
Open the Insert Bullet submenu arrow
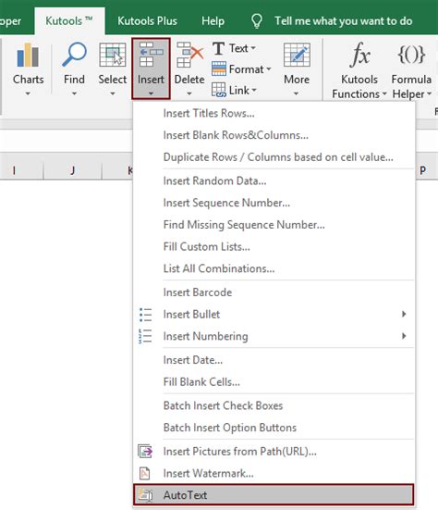(x=404, y=314)
